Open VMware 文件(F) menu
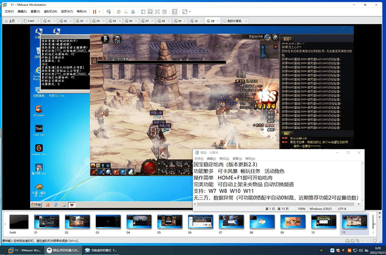The image size is (386, 255). [x=9, y=12]
